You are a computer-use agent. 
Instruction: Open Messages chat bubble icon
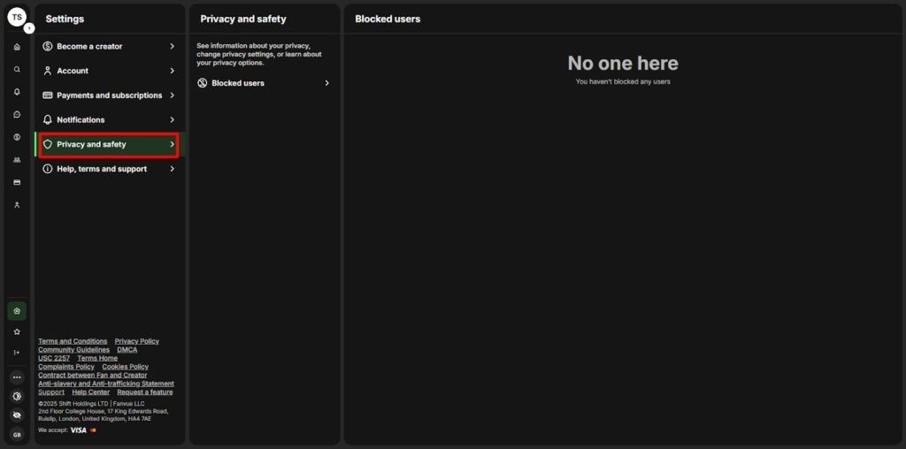click(x=17, y=114)
